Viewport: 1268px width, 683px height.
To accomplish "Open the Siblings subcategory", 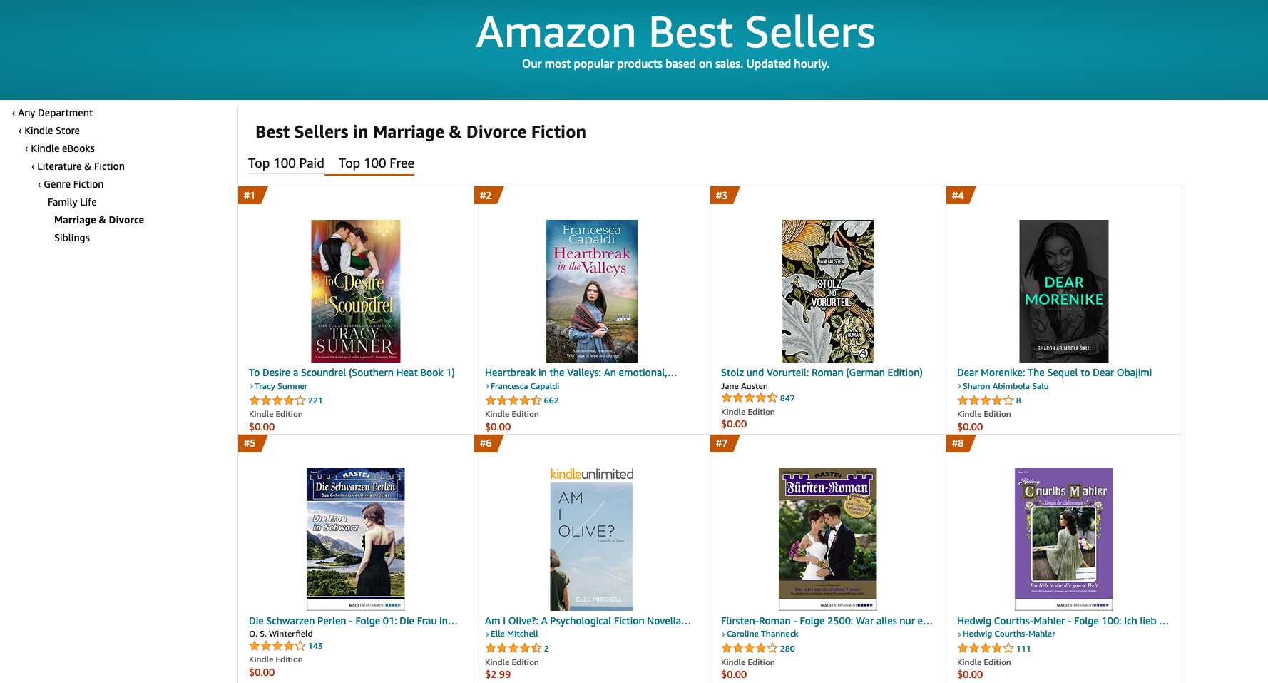I will click(72, 238).
